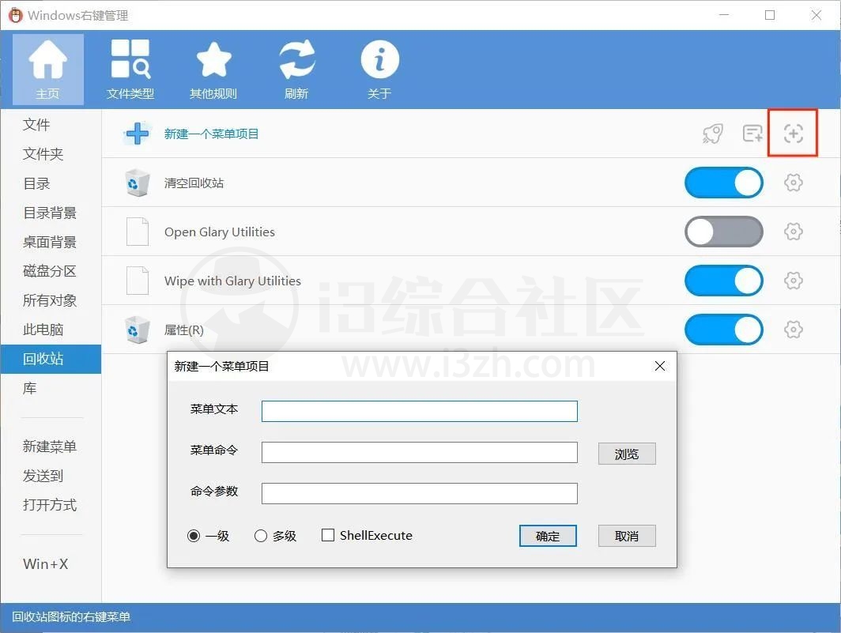Image resolution: width=841 pixels, height=633 pixels.
Task: Click the Open Glary Utilities row label
Action: [x=220, y=232]
